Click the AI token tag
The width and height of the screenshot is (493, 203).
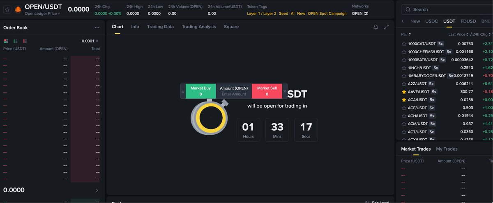point(293,14)
